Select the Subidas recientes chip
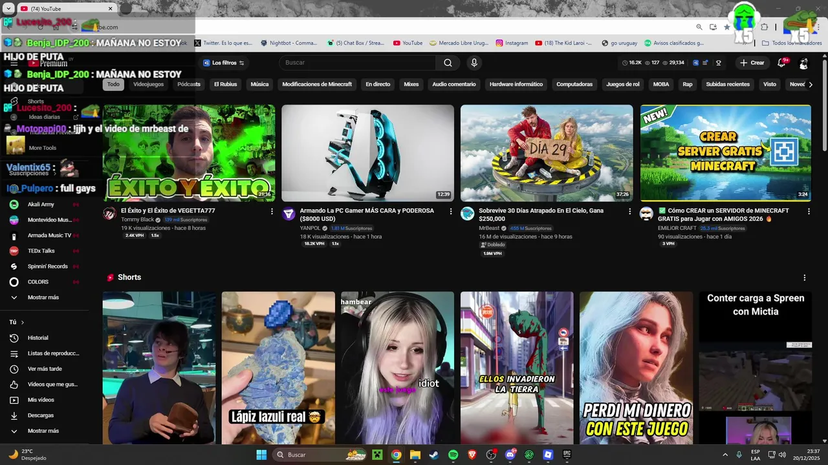 (728, 85)
